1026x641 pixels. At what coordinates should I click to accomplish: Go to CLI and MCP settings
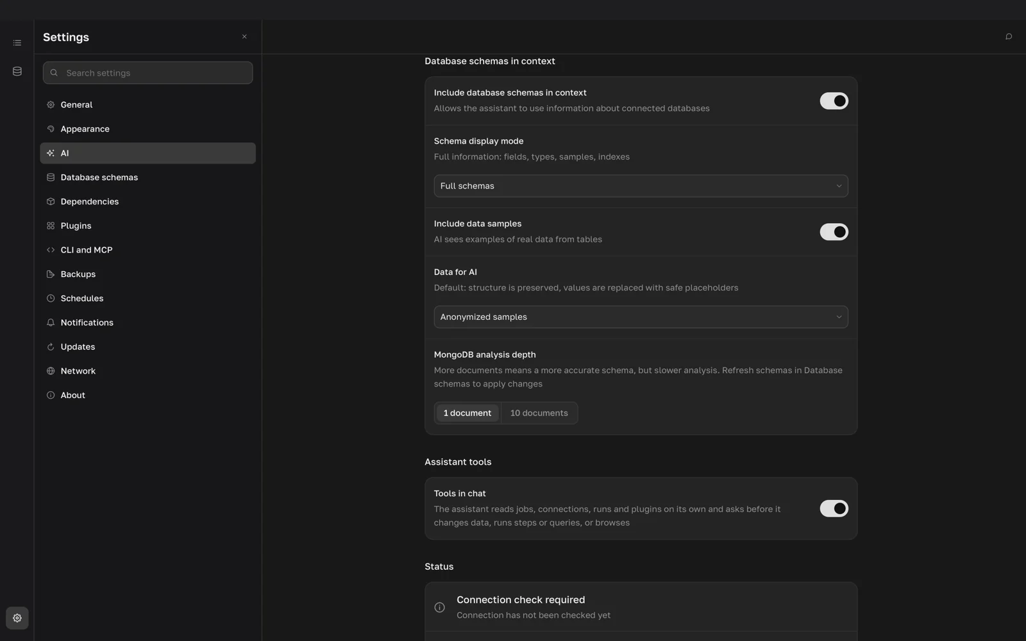[147, 250]
